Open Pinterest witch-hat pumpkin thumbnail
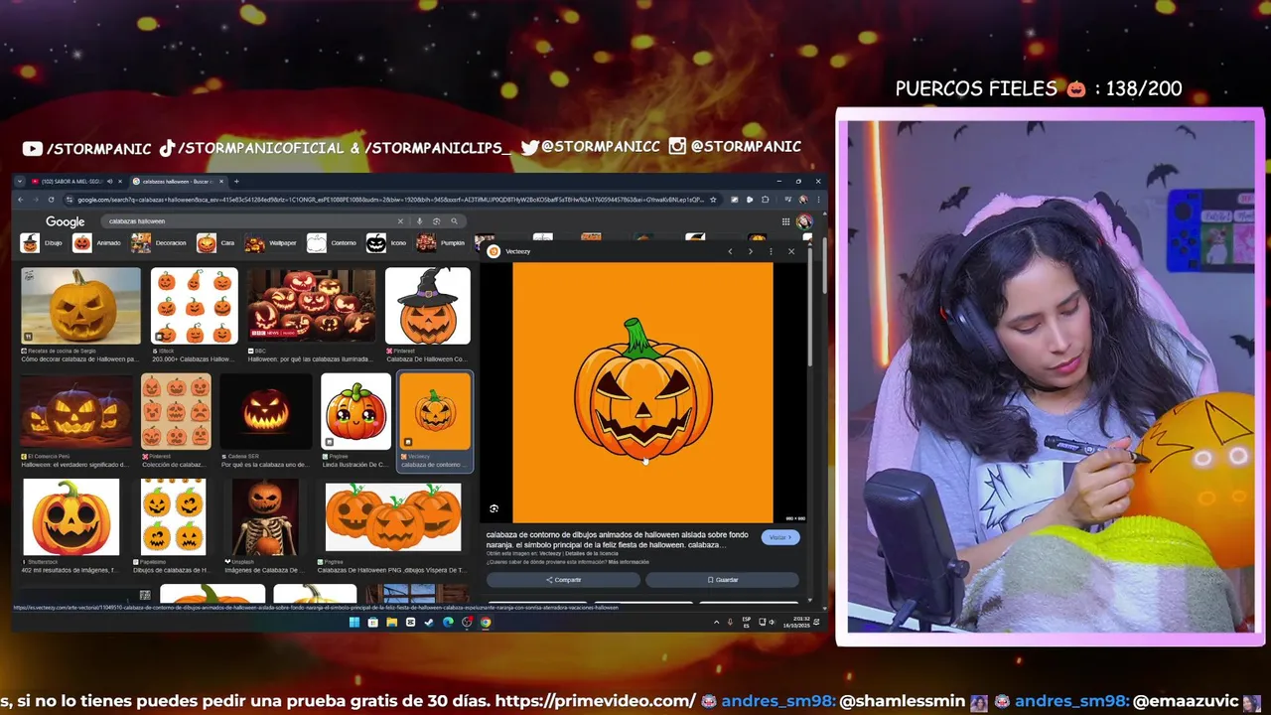Viewport: 1271px width, 715px height. coord(427,306)
